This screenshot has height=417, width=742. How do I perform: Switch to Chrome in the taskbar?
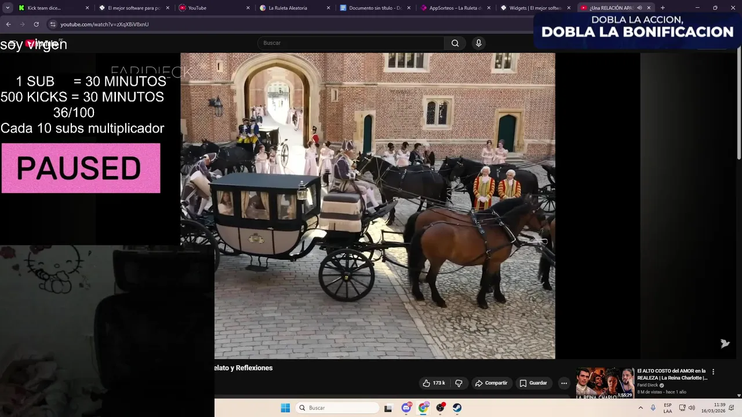423,408
